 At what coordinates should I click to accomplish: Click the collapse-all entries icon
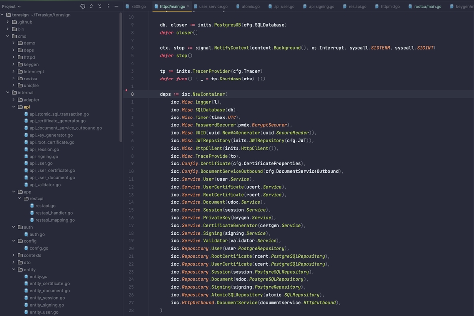pyautogui.click(x=100, y=6)
